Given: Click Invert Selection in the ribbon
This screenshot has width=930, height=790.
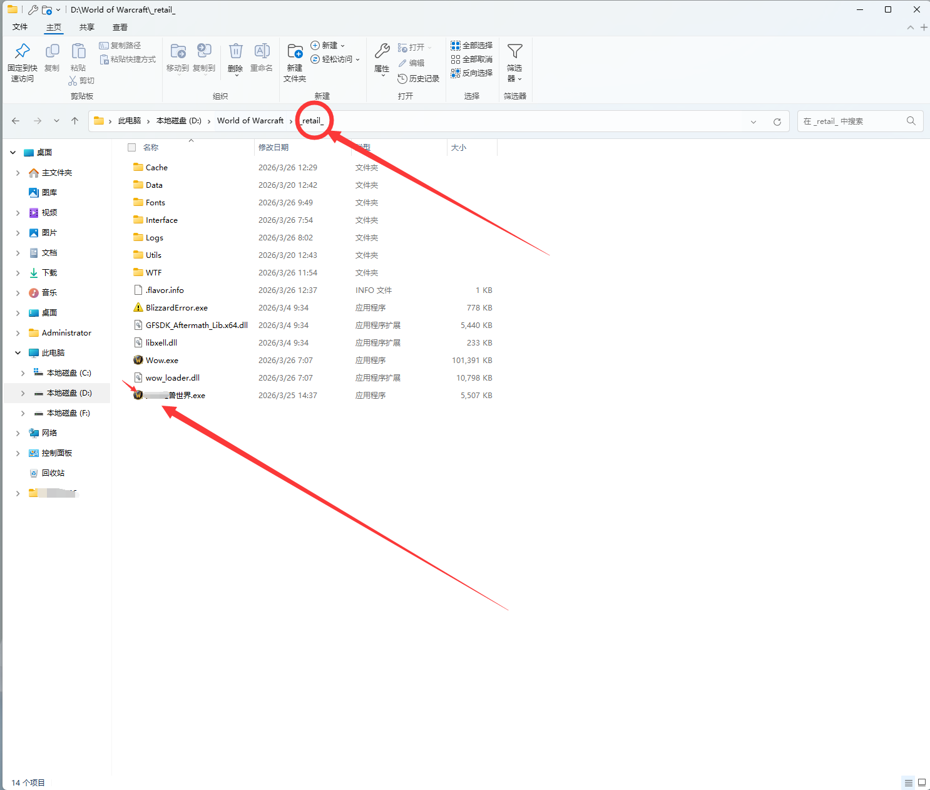Looking at the screenshot, I should (472, 73).
